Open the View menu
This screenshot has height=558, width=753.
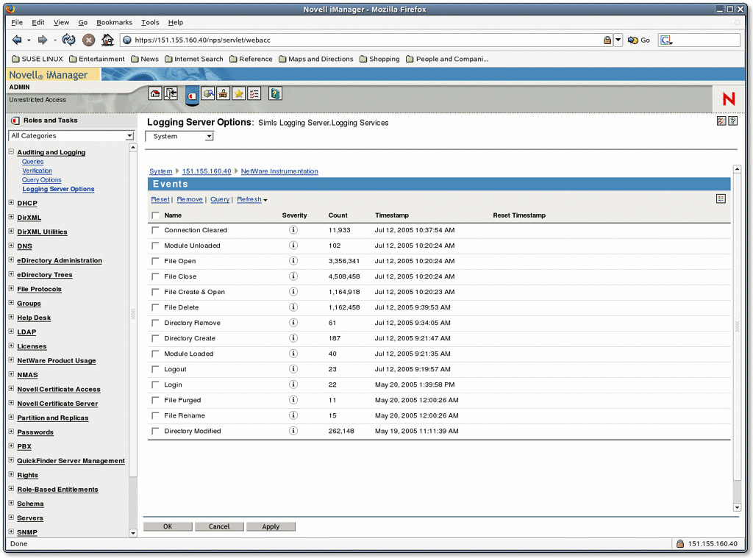(x=61, y=22)
